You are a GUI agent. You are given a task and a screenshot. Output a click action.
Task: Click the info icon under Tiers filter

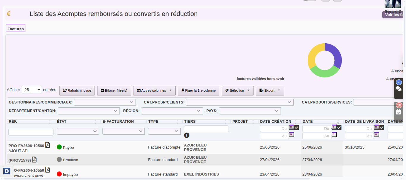tap(187, 135)
